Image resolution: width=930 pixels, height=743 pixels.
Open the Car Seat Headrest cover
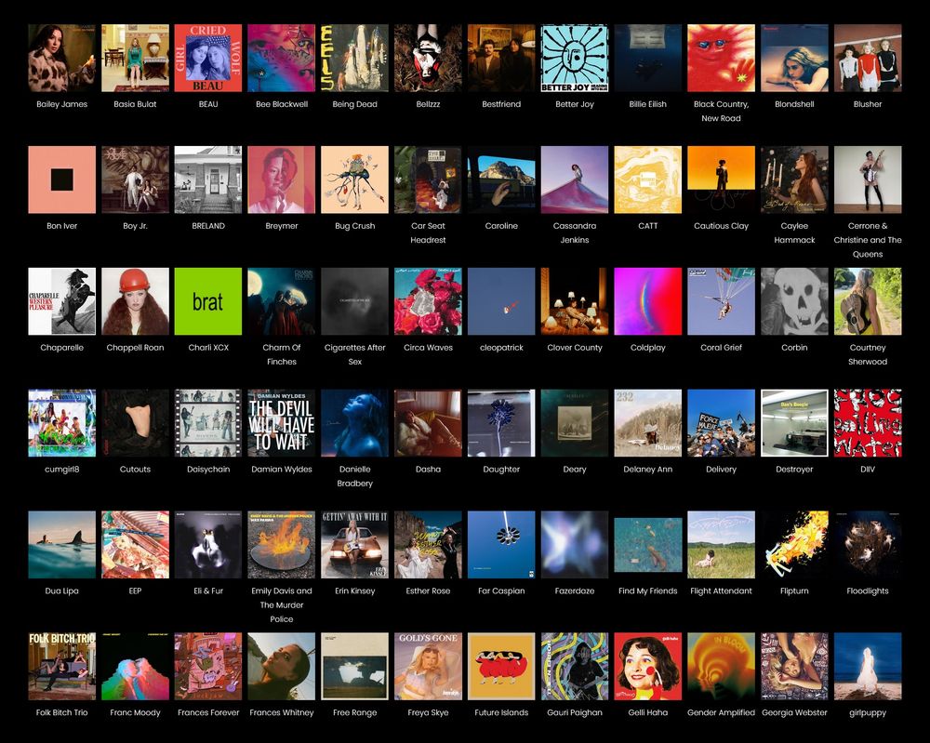(428, 179)
